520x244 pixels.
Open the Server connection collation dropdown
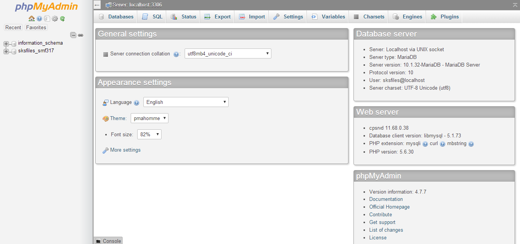click(228, 53)
